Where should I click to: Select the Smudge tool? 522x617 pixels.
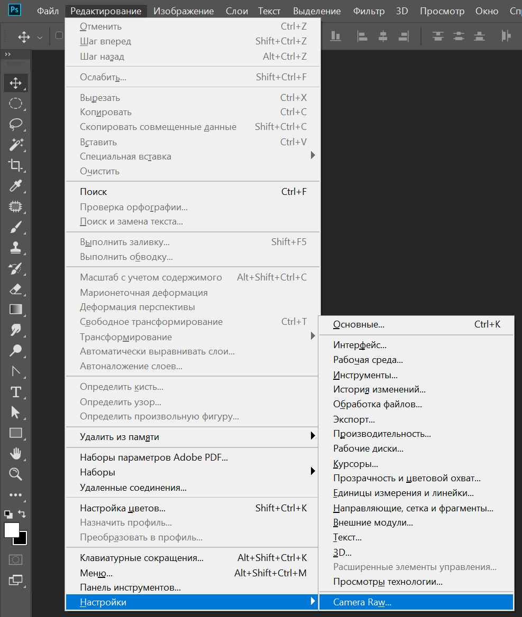click(x=16, y=330)
